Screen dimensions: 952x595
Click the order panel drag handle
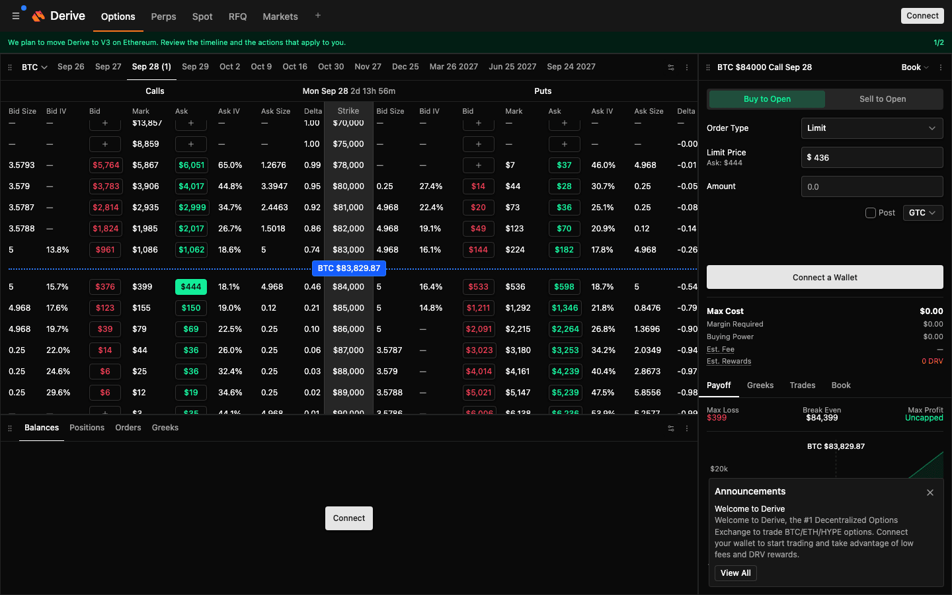click(708, 67)
